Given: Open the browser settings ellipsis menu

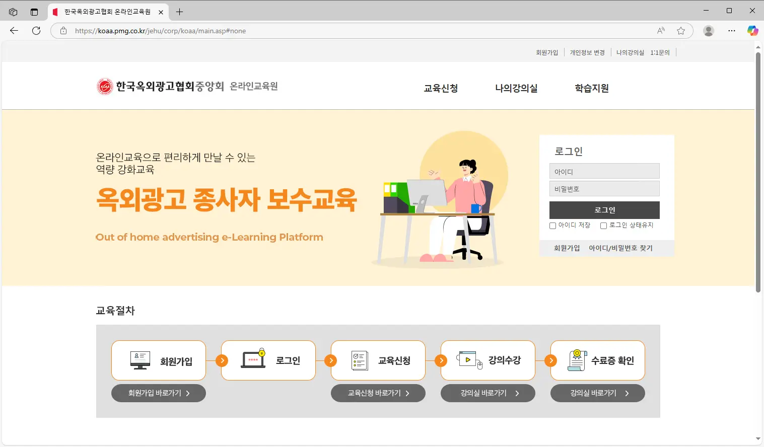Looking at the screenshot, I should 731,31.
